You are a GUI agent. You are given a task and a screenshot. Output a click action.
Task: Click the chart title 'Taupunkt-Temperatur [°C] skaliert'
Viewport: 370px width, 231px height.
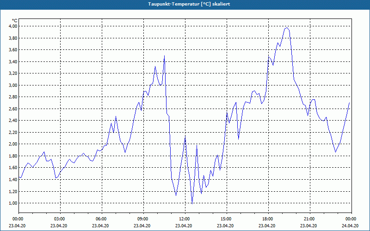tap(189, 4)
